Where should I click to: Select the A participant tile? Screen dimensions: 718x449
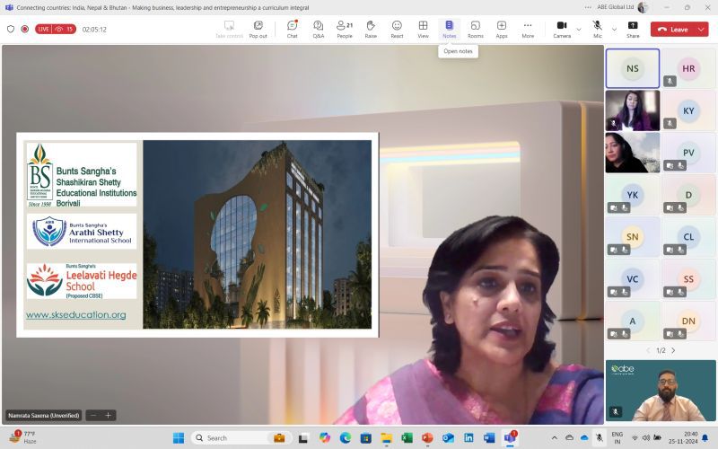point(633,321)
